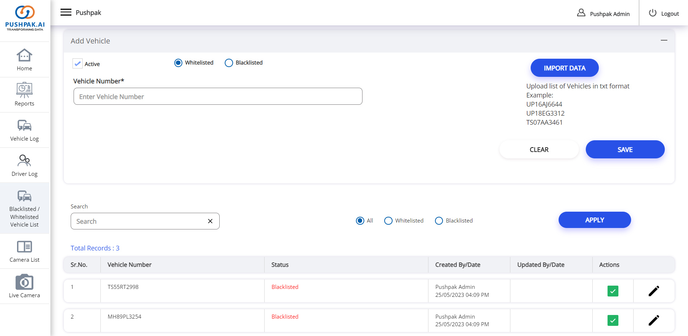Image resolution: width=688 pixels, height=336 pixels.
Task: Edit vehicle TS55RT2998 using the pencil icon
Action: point(654,291)
